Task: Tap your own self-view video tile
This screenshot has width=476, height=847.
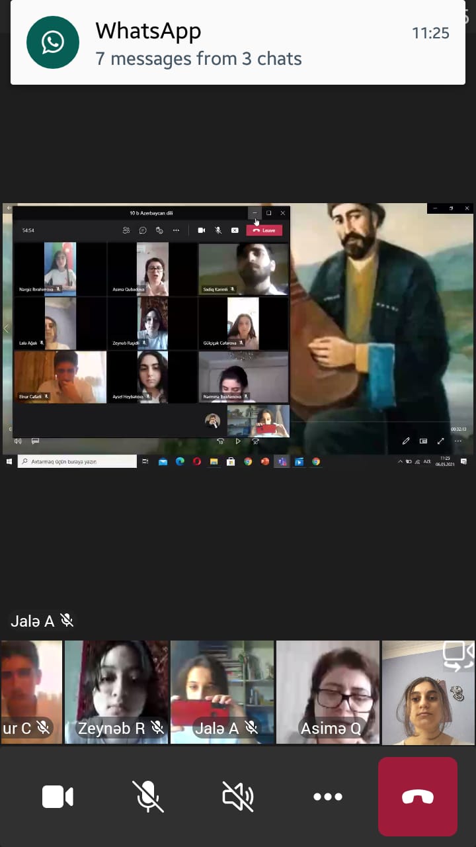Action: point(429,692)
